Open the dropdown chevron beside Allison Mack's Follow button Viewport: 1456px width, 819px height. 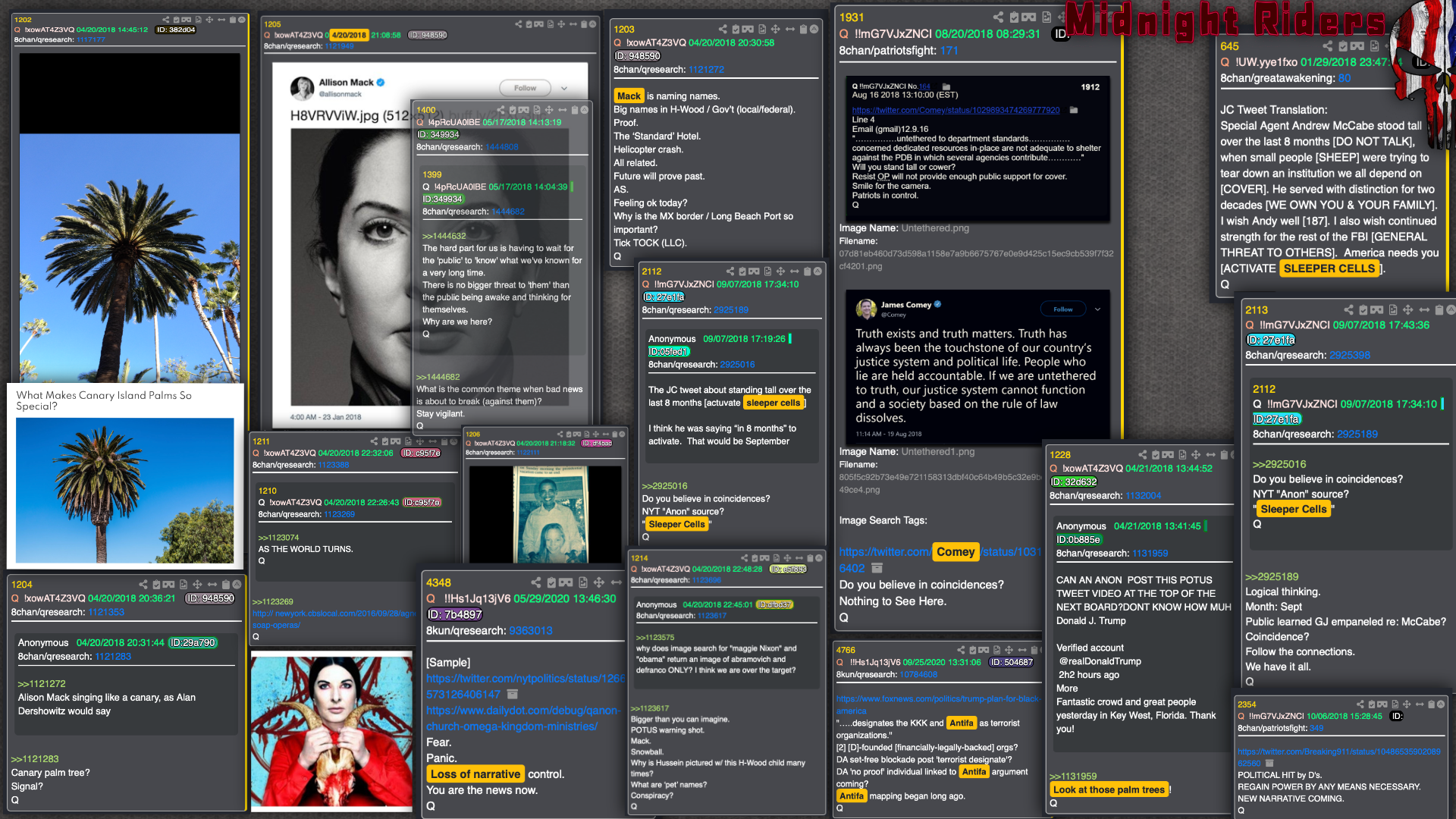coord(564,88)
